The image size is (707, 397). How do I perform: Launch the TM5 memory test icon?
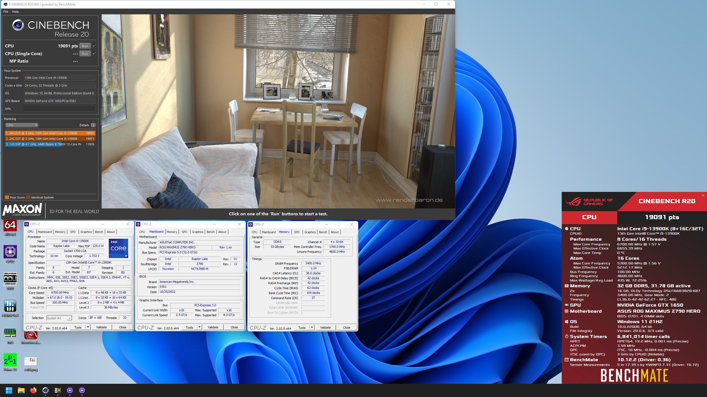tap(10, 335)
